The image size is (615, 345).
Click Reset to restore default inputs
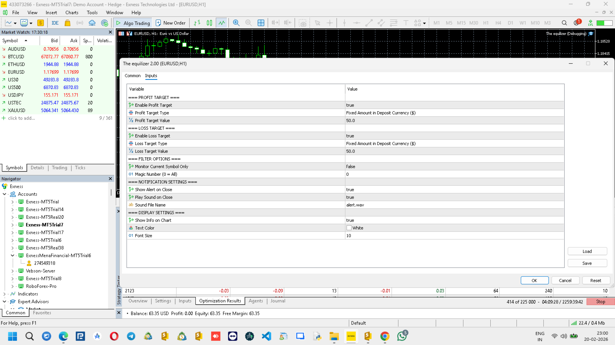tap(596, 281)
